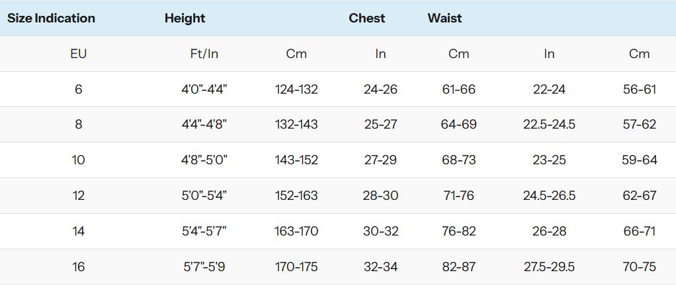
Task: Click the 71-76 cm chest cell
Action: tap(459, 195)
